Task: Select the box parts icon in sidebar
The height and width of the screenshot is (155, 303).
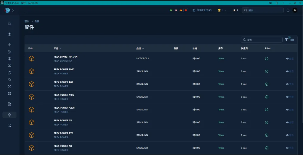Action: click(x=9, y=115)
